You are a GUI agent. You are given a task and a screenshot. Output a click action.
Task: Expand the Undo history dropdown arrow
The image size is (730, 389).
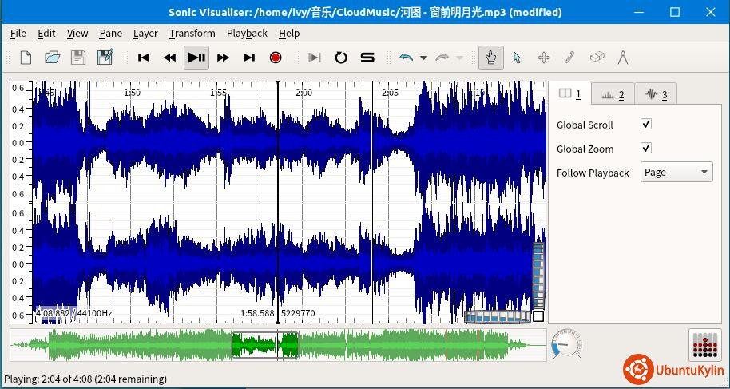423,58
